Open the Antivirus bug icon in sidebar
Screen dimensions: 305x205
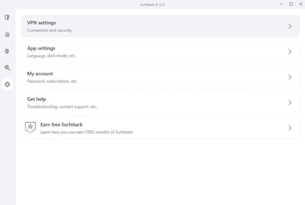pyautogui.click(x=7, y=51)
